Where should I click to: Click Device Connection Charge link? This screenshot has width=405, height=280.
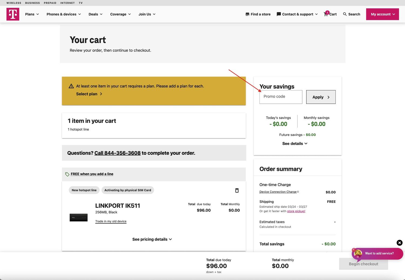278,192
